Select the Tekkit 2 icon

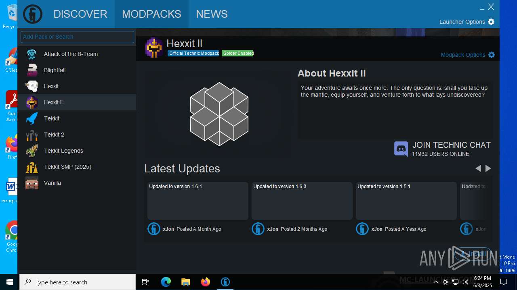[32, 135]
